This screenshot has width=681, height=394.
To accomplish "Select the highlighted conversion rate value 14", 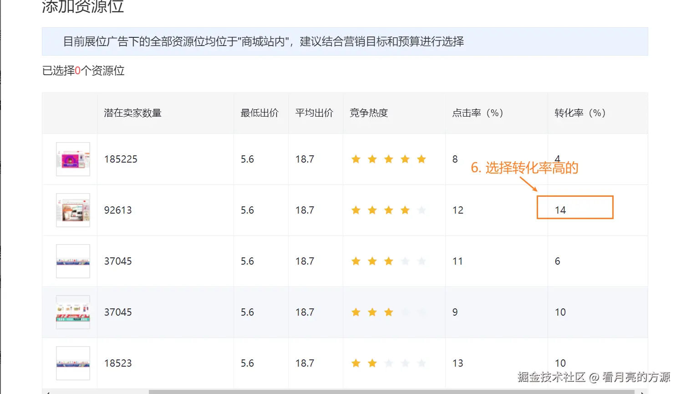I will tap(560, 210).
